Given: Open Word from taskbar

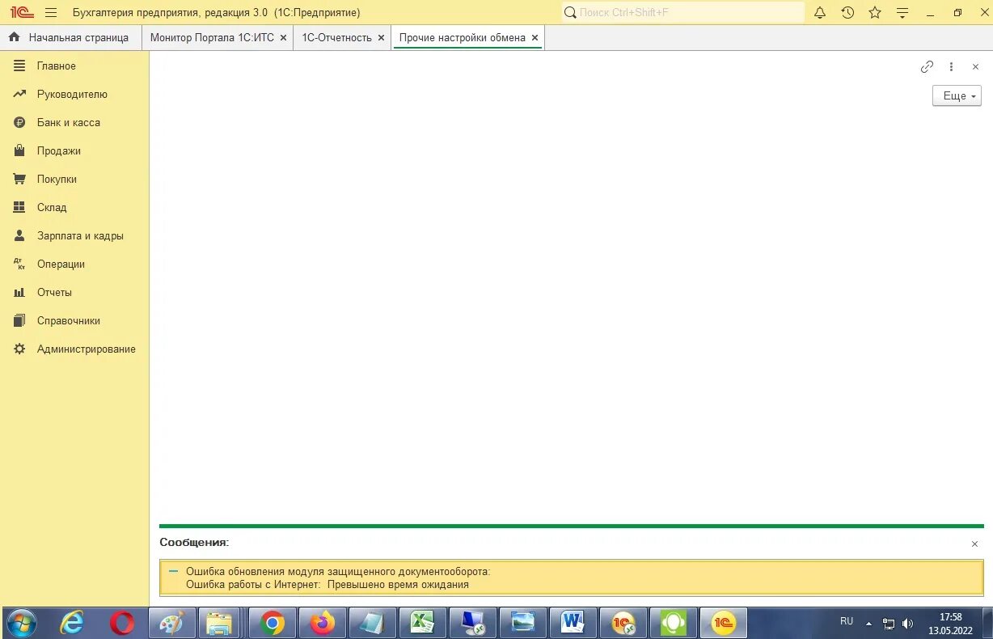Looking at the screenshot, I should point(573,623).
